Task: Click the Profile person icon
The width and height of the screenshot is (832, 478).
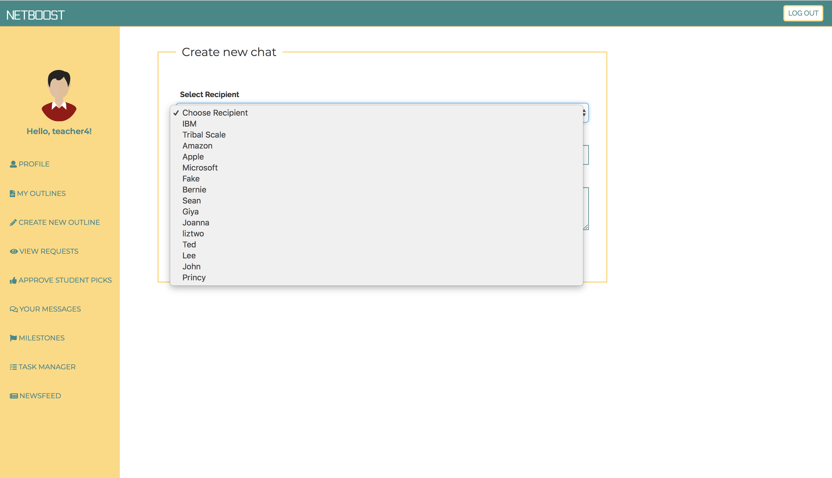Action: (13, 164)
